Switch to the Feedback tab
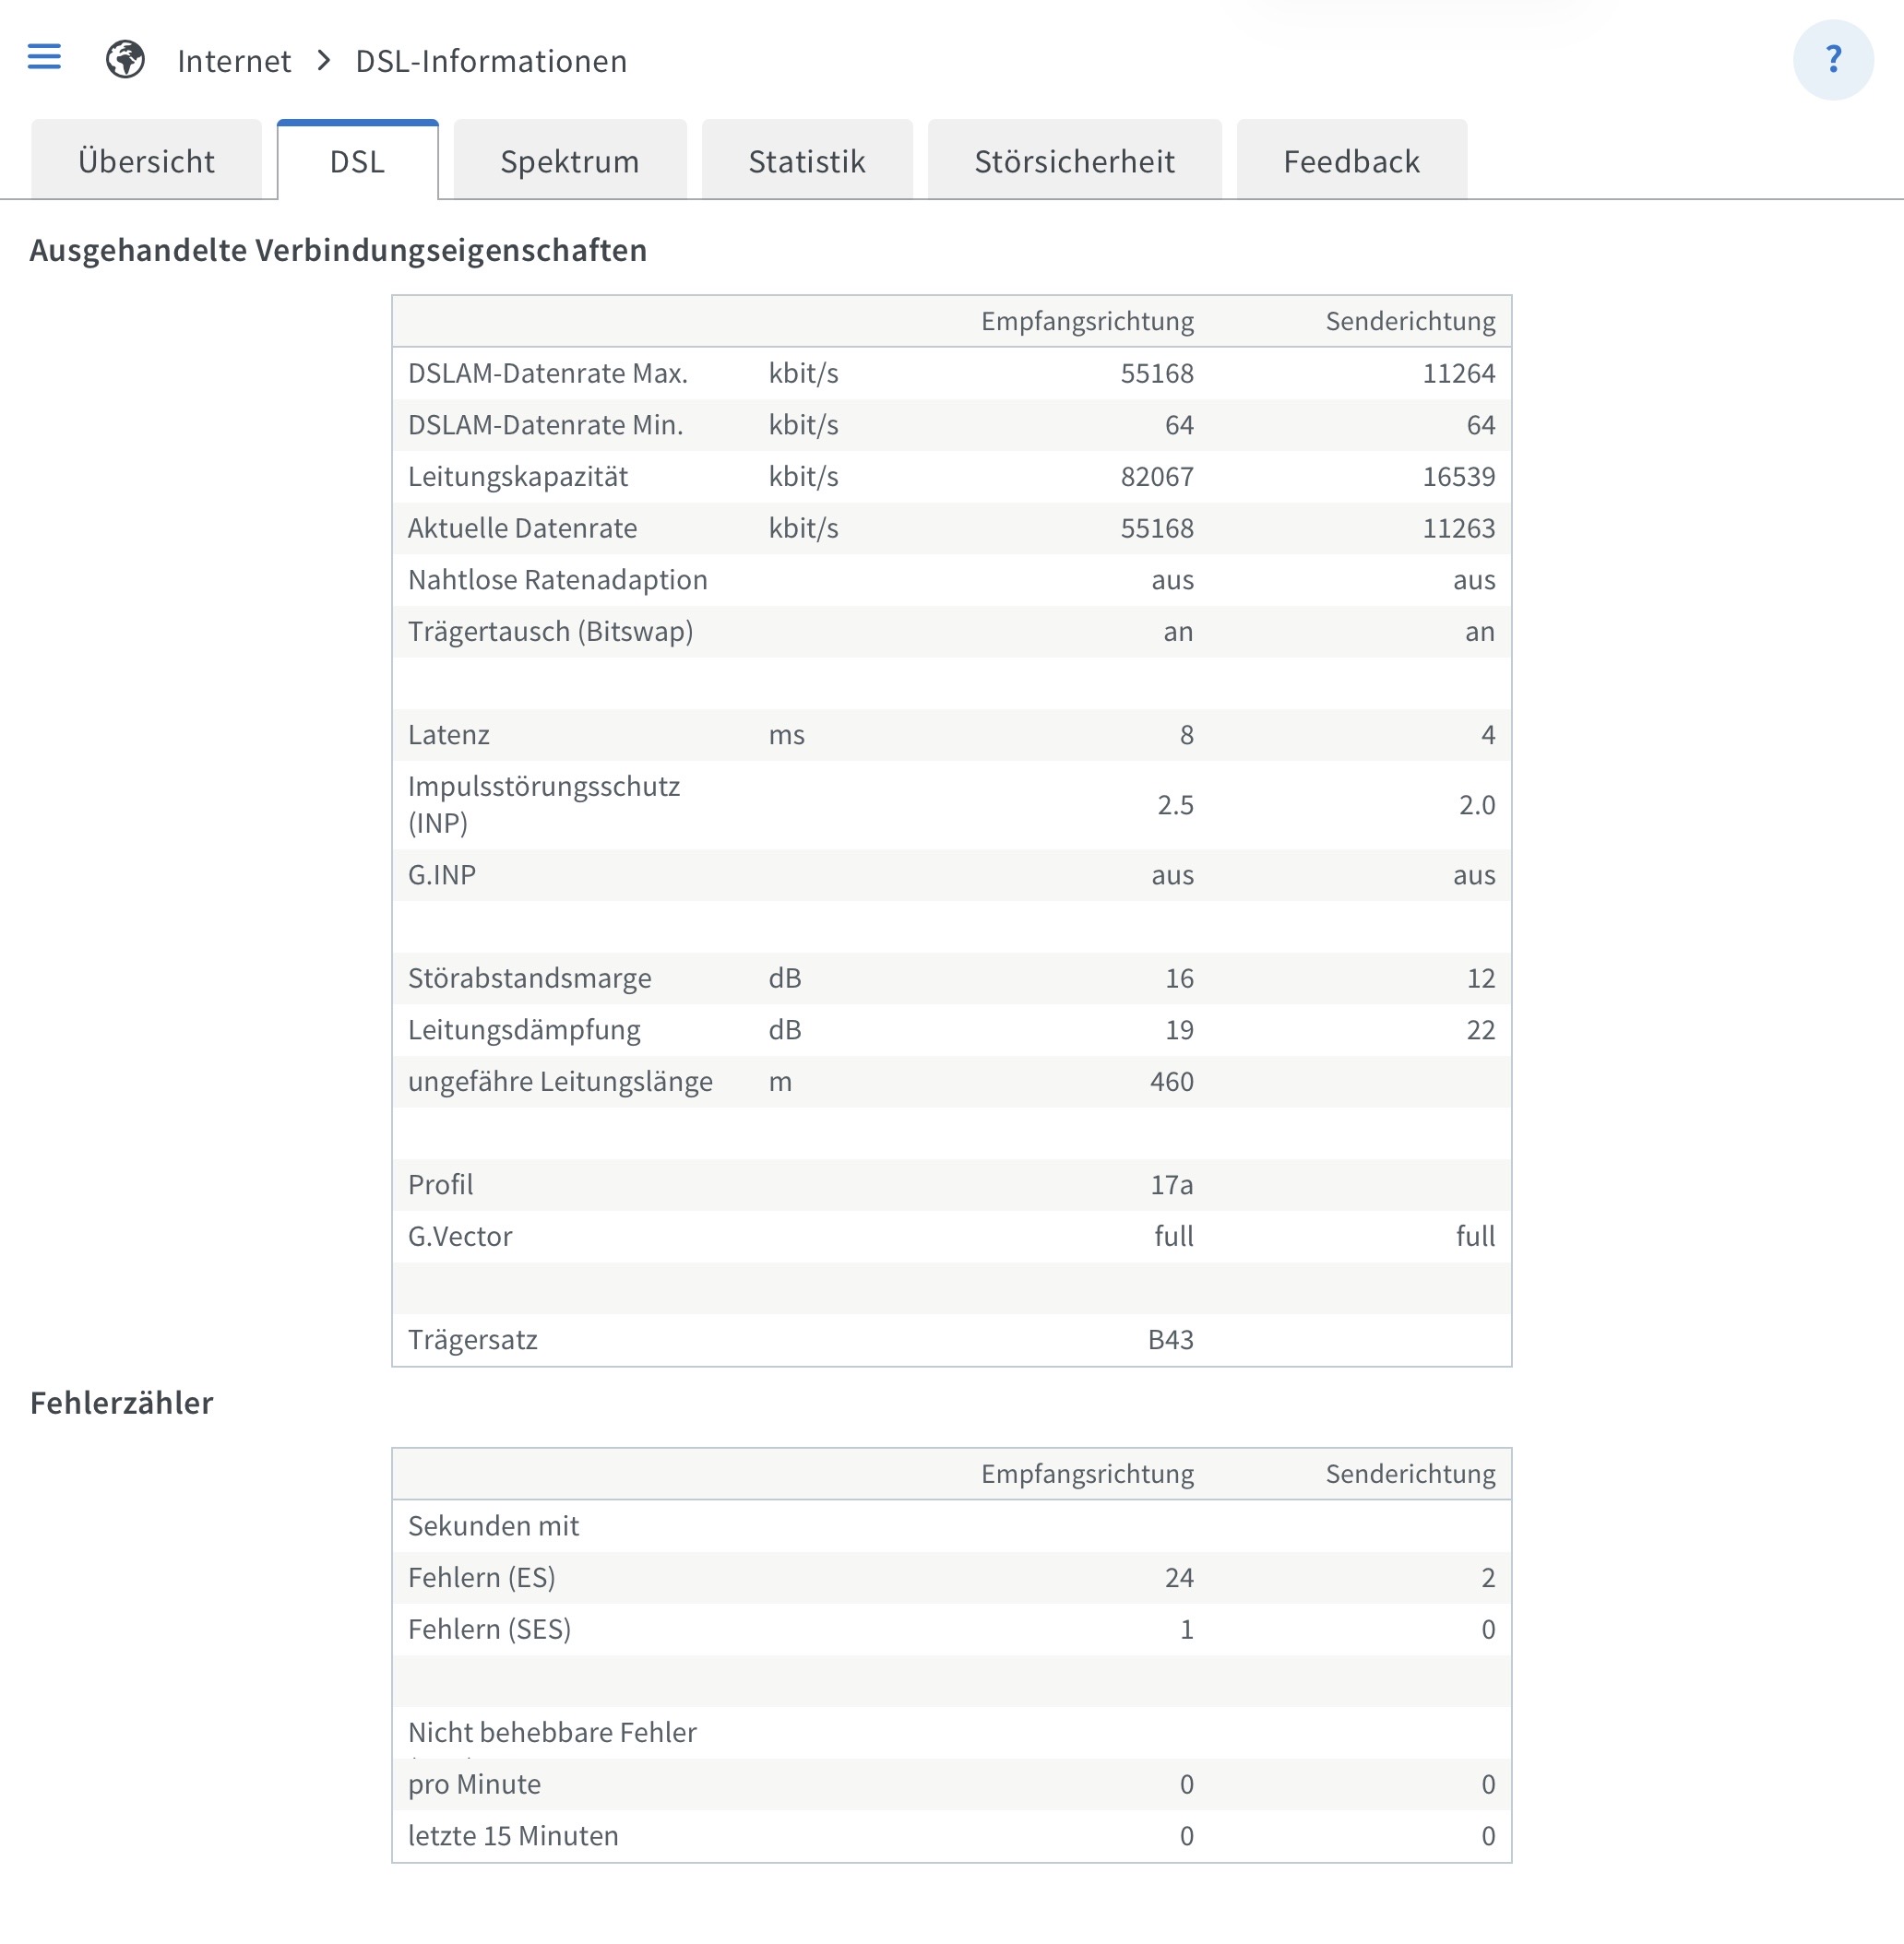 coord(1351,160)
